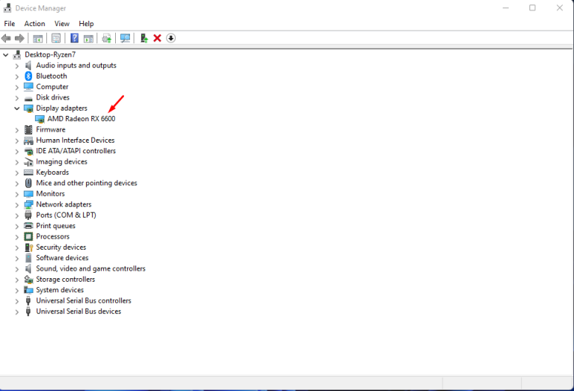Collapse the Display adapters chevron
The image size is (574, 391).
[17, 108]
